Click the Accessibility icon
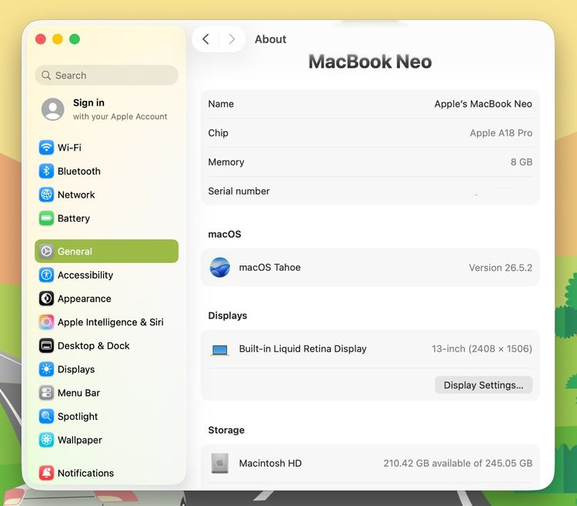 coord(46,275)
